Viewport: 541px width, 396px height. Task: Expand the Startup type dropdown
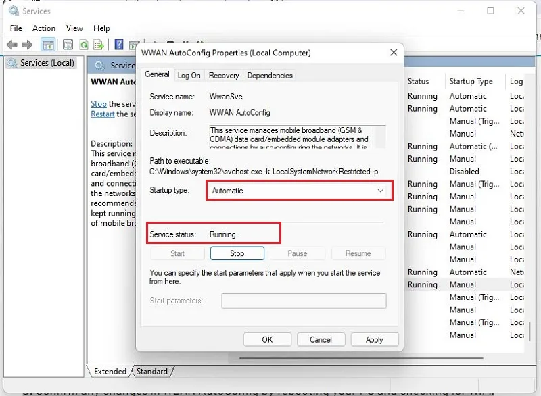pyautogui.click(x=299, y=191)
